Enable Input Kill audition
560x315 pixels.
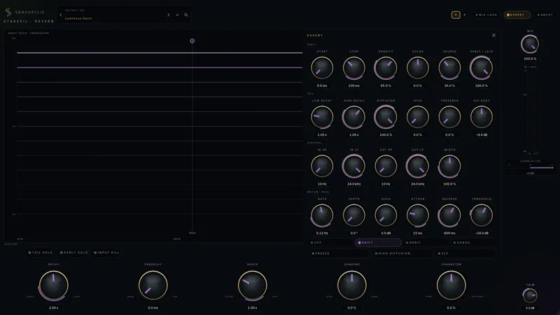point(107,253)
